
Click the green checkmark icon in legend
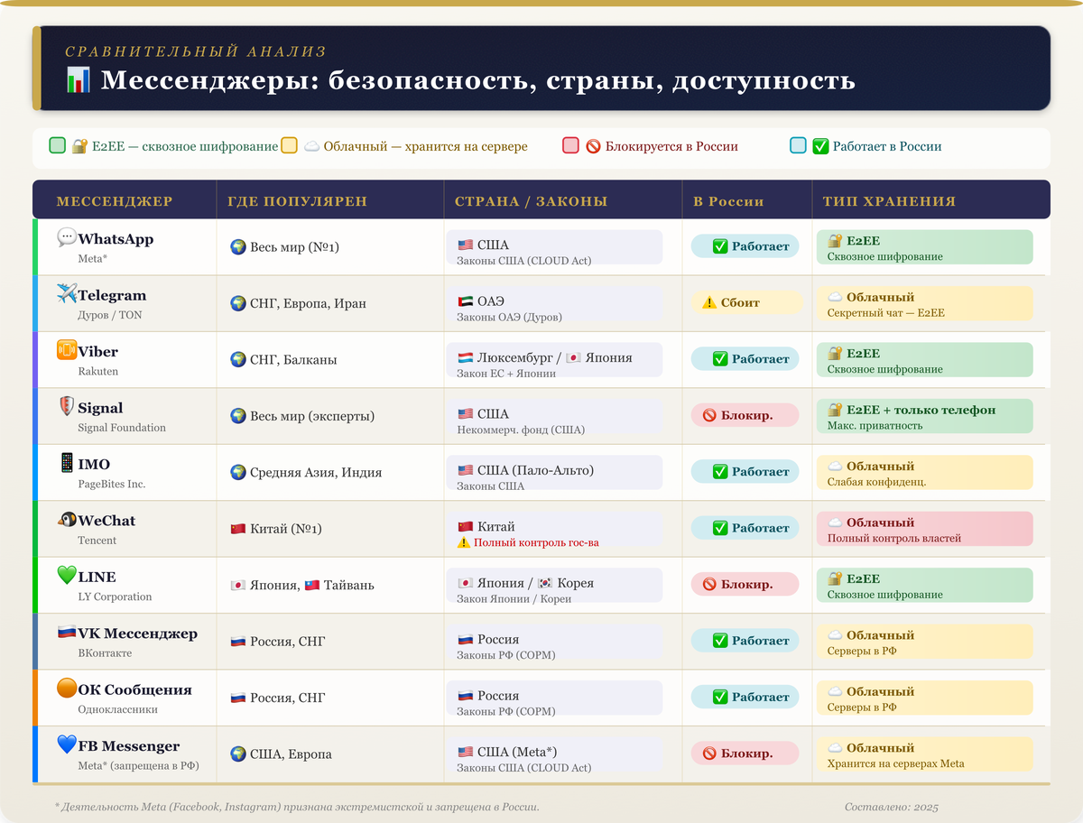click(820, 146)
